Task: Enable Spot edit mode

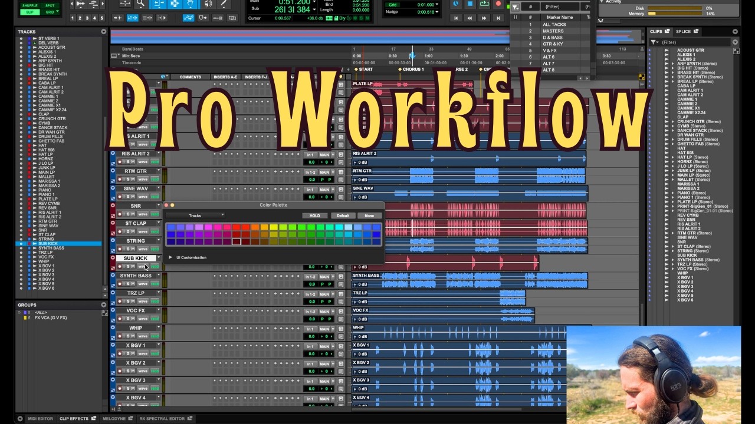Action: click(50, 6)
